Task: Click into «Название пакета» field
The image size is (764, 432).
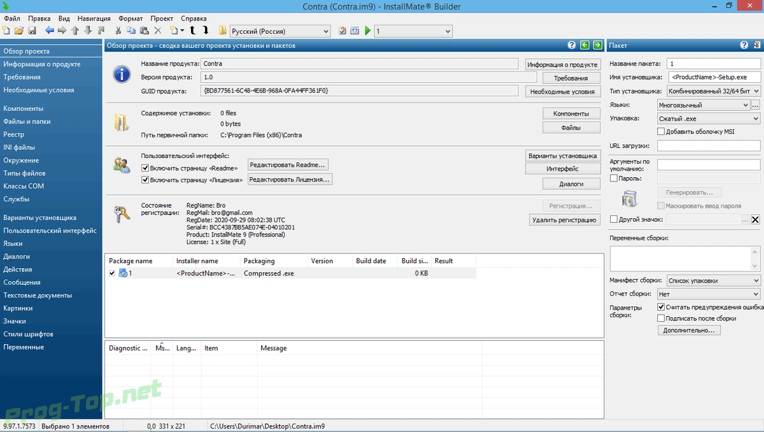Action: point(714,64)
